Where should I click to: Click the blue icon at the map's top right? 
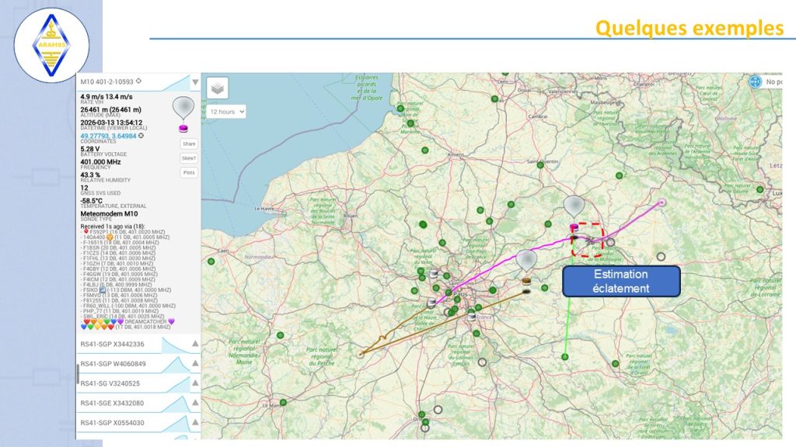click(x=754, y=81)
